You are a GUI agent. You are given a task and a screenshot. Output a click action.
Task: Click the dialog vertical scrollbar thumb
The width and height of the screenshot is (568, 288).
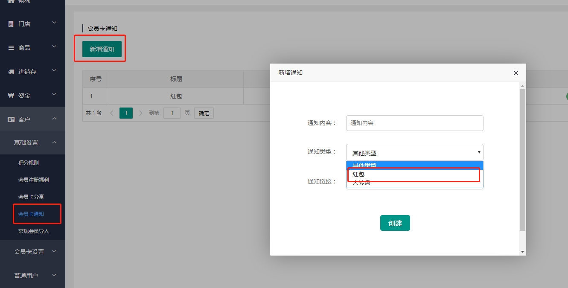click(x=522, y=160)
